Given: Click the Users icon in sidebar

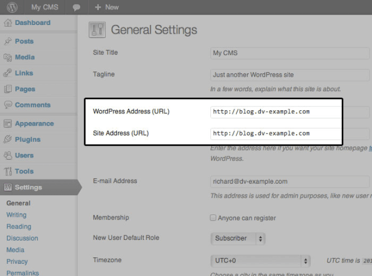Looking at the screenshot, I should (8, 155).
